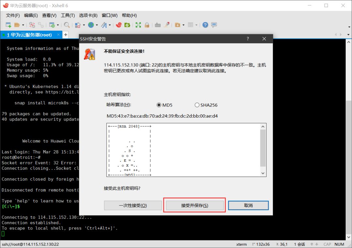
Task: Click the '1 会话' status bar entry
Action: pyautogui.click(x=300, y=244)
